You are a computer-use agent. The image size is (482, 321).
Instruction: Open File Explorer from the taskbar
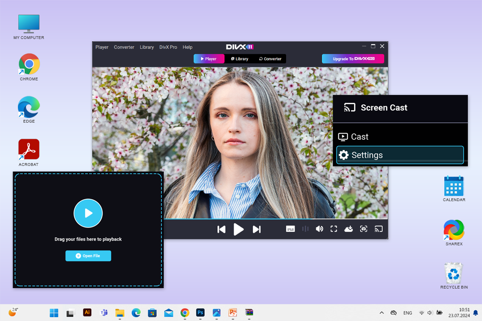click(x=120, y=313)
